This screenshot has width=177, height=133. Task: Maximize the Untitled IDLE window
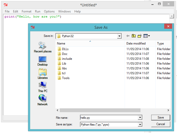click(x=159, y=4)
